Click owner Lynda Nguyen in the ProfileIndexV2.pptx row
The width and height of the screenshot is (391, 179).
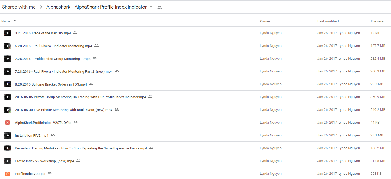pyautogui.click(x=271, y=174)
